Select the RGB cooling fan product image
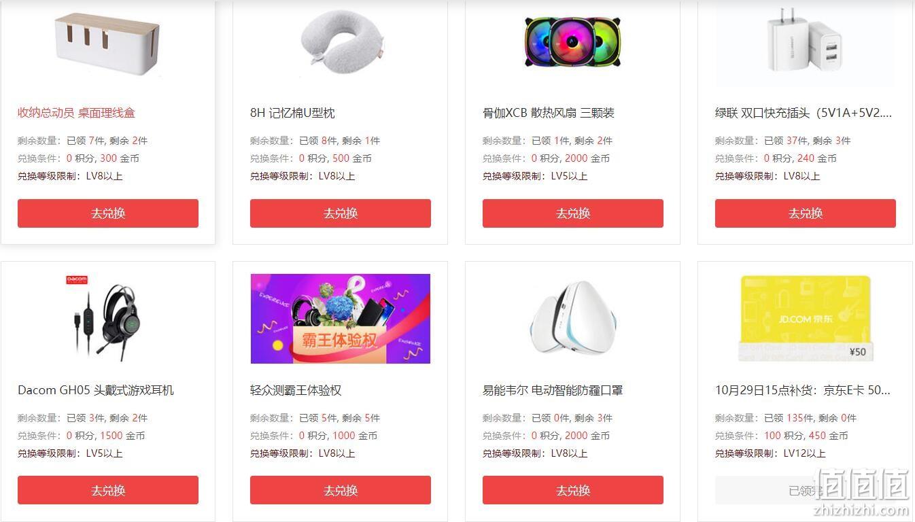Image resolution: width=915 pixels, height=522 pixels. tap(573, 41)
